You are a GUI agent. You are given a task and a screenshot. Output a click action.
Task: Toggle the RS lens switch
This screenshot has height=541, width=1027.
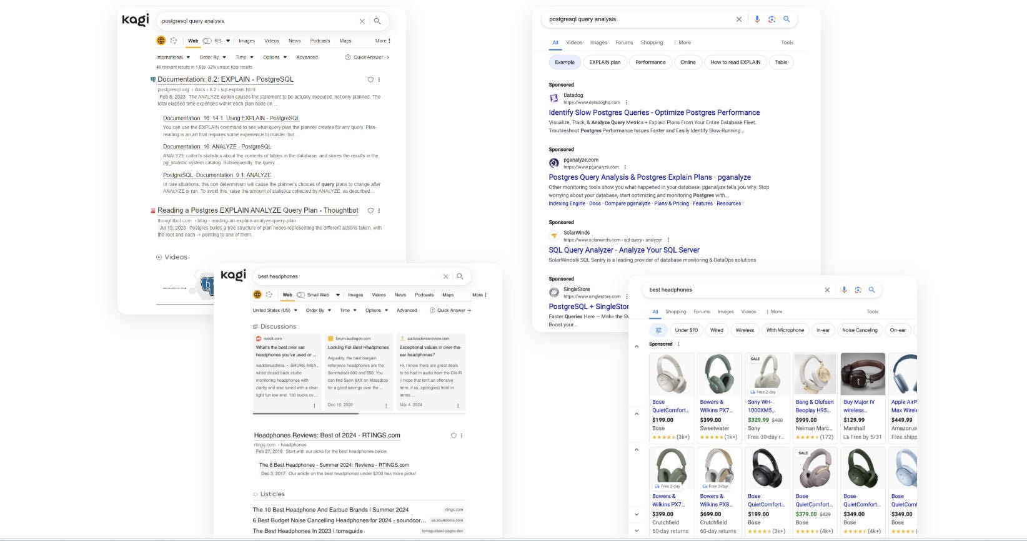coord(207,41)
